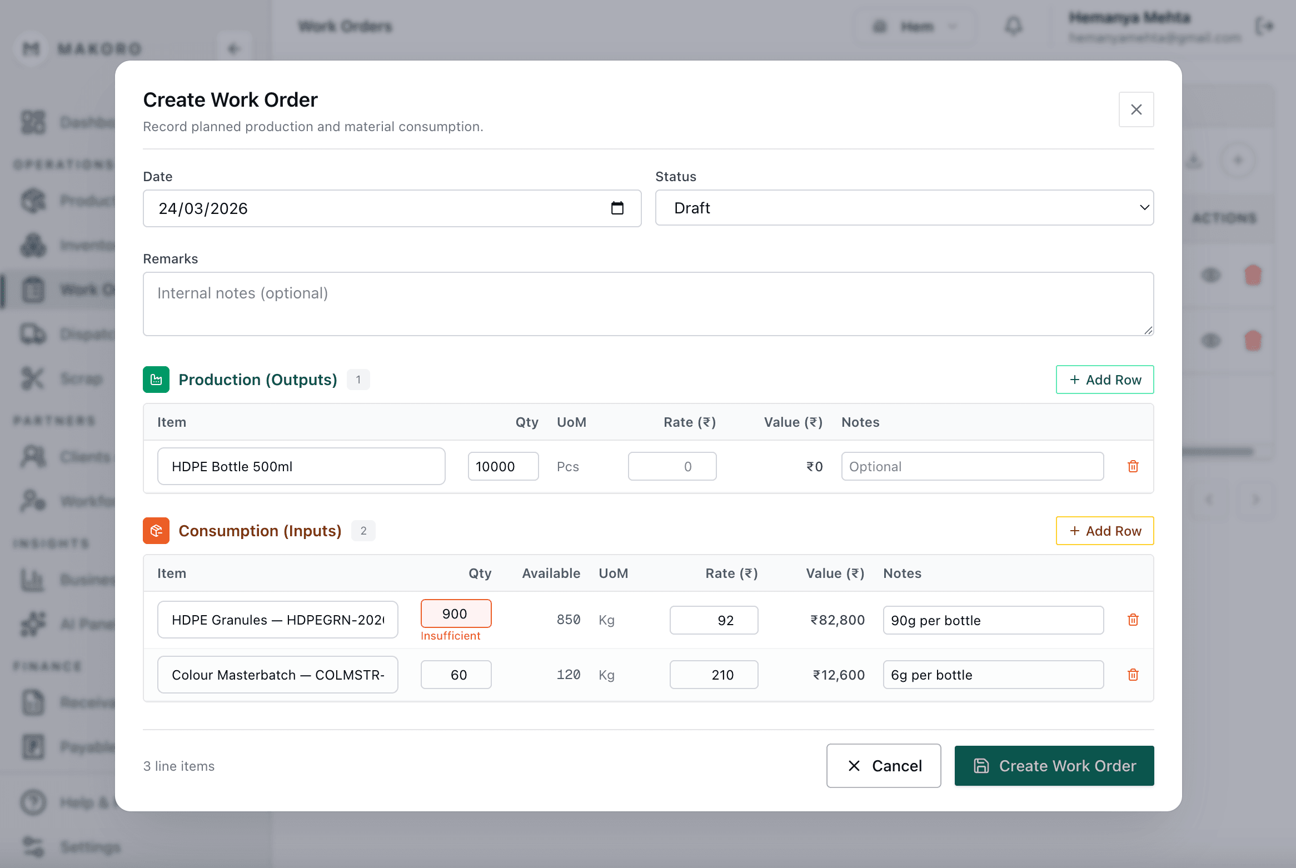Delete the HDPE Bottle 500ml row

click(x=1133, y=466)
